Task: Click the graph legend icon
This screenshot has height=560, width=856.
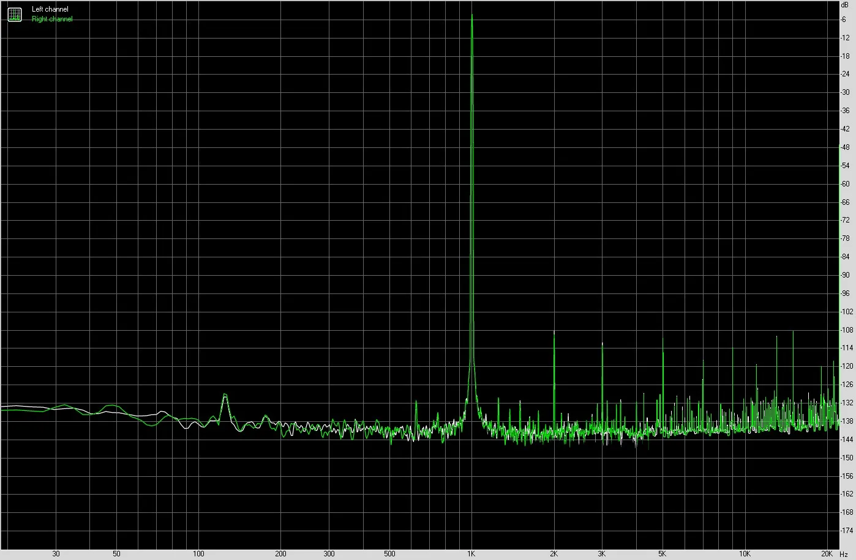Action: (14, 14)
